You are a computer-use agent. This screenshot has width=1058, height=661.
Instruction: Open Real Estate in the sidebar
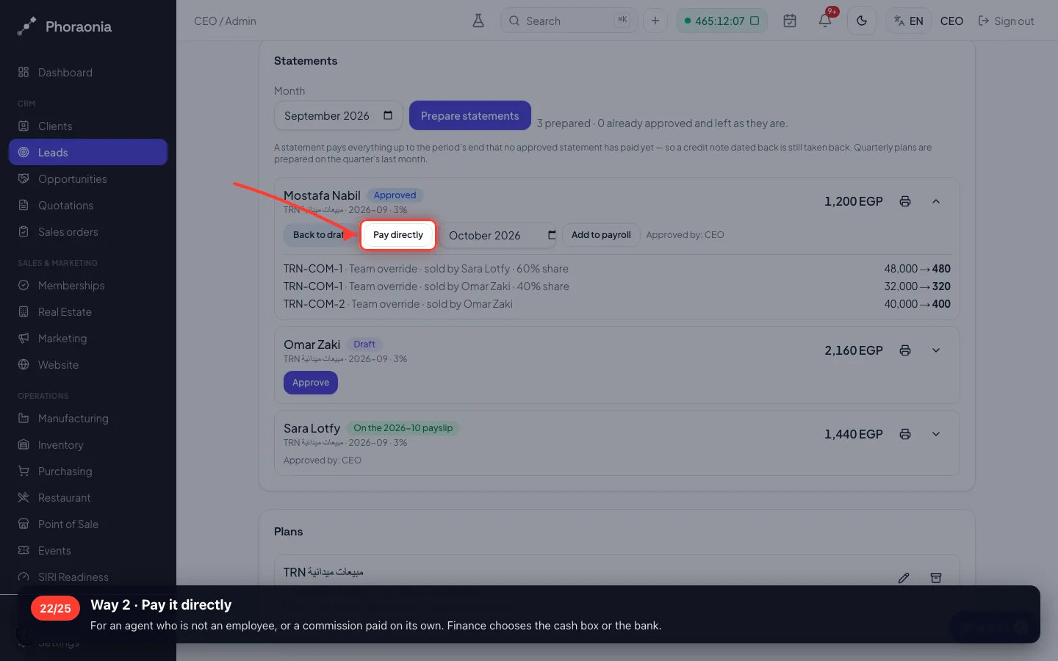coord(88,311)
